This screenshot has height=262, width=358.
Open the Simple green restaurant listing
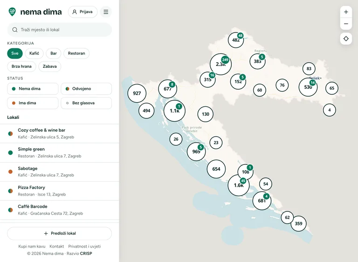(x=59, y=153)
